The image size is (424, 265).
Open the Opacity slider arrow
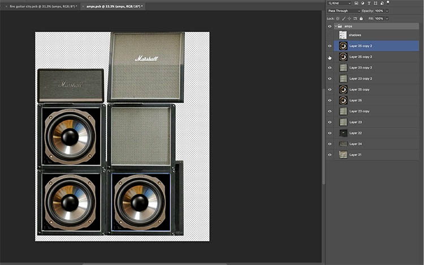coord(387,11)
